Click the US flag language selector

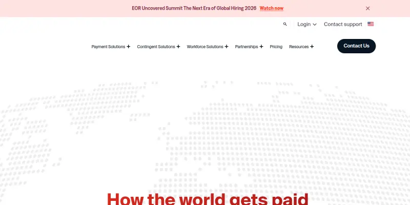(x=371, y=24)
